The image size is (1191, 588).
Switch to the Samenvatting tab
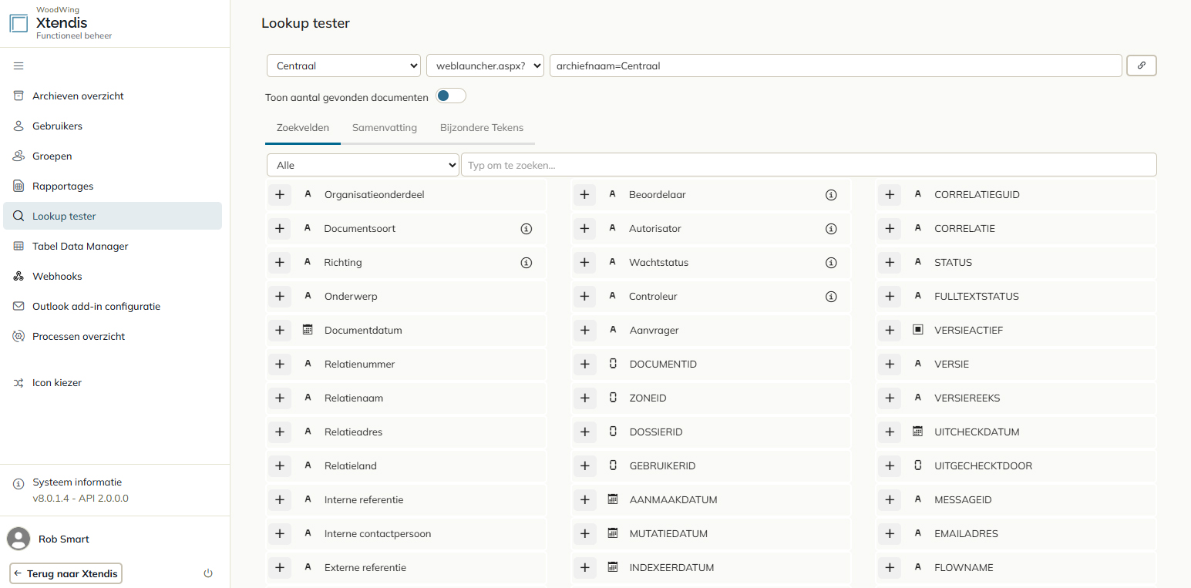(385, 128)
